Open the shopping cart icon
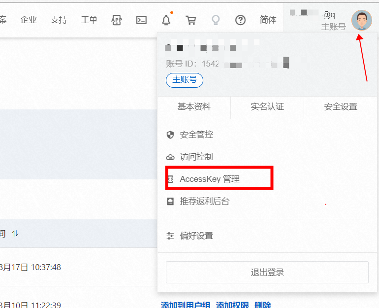This screenshot has height=308, width=379. (190, 20)
